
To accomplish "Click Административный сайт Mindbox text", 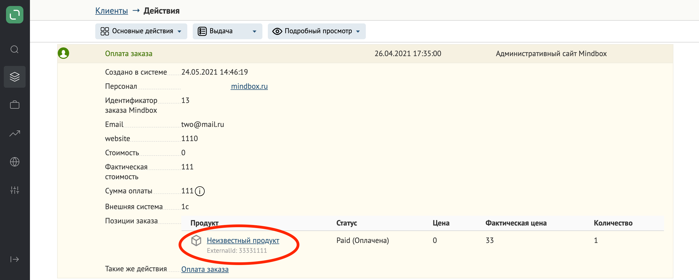I will pos(551,54).
